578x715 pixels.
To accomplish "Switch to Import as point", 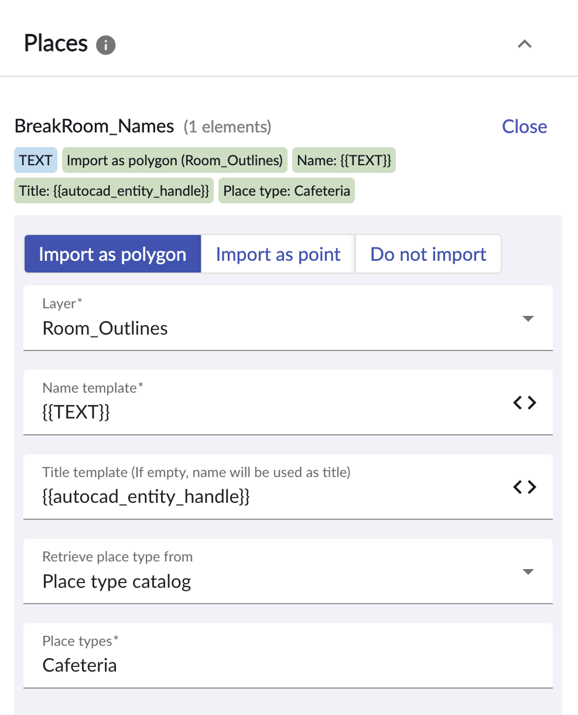I will (x=278, y=254).
